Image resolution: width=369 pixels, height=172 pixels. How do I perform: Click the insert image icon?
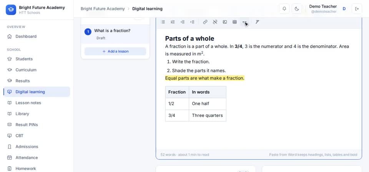click(225, 22)
